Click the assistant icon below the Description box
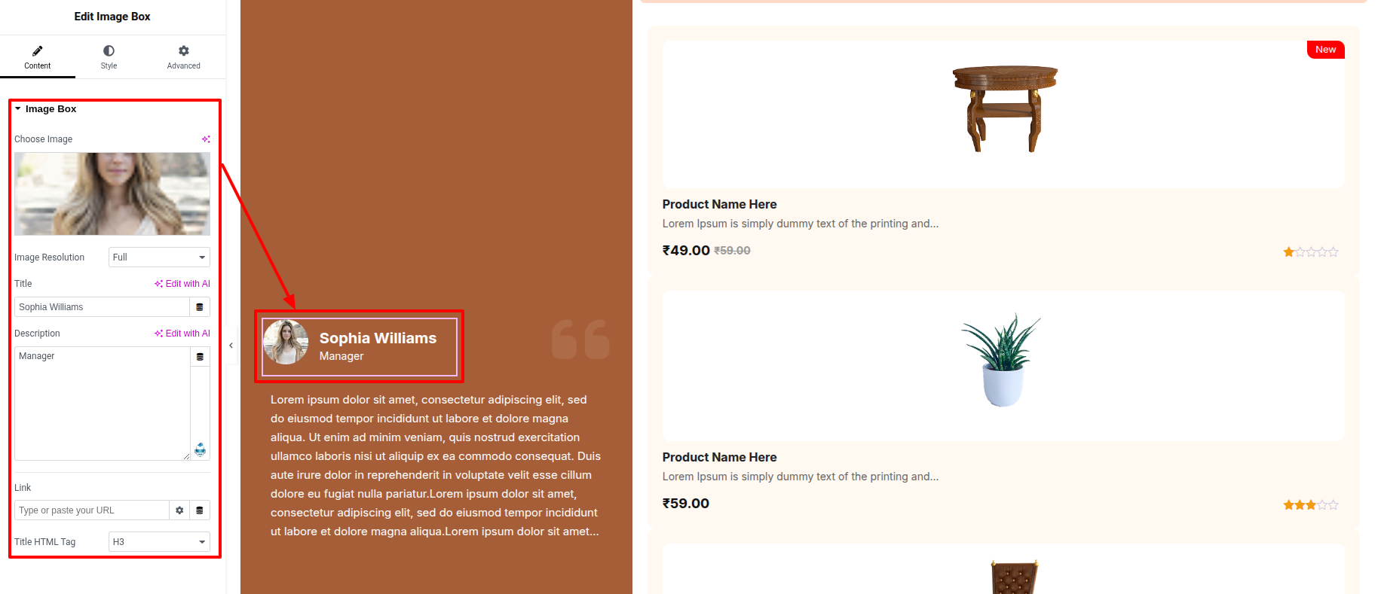 (x=201, y=449)
